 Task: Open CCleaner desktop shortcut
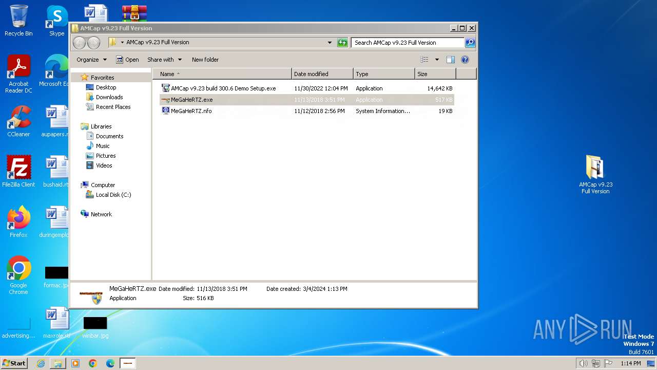[18, 121]
